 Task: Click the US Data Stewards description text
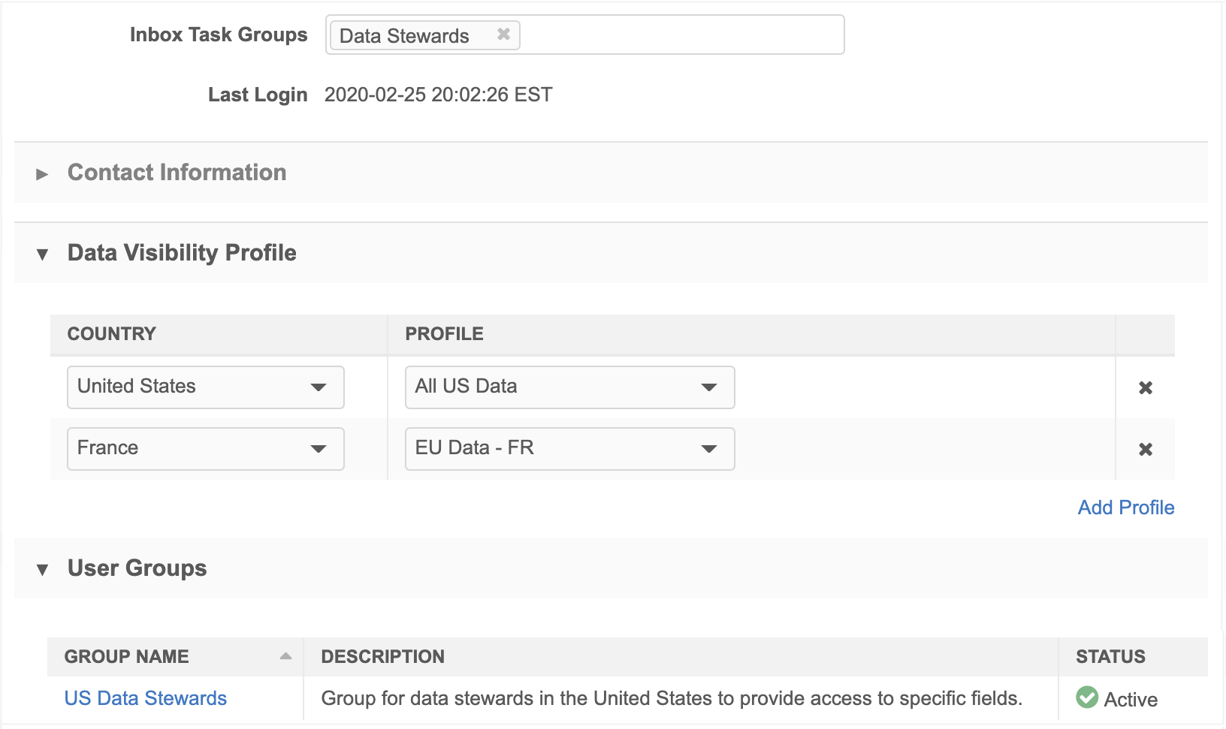pyautogui.click(x=672, y=698)
